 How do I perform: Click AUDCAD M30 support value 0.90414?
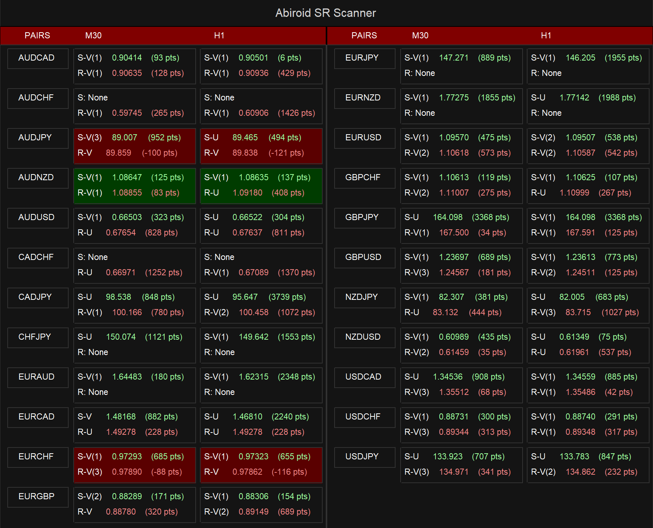click(x=127, y=58)
